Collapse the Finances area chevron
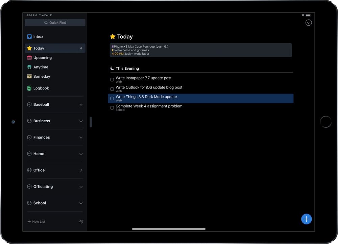The height and width of the screenshot is (244, 338). click(81, 138)
